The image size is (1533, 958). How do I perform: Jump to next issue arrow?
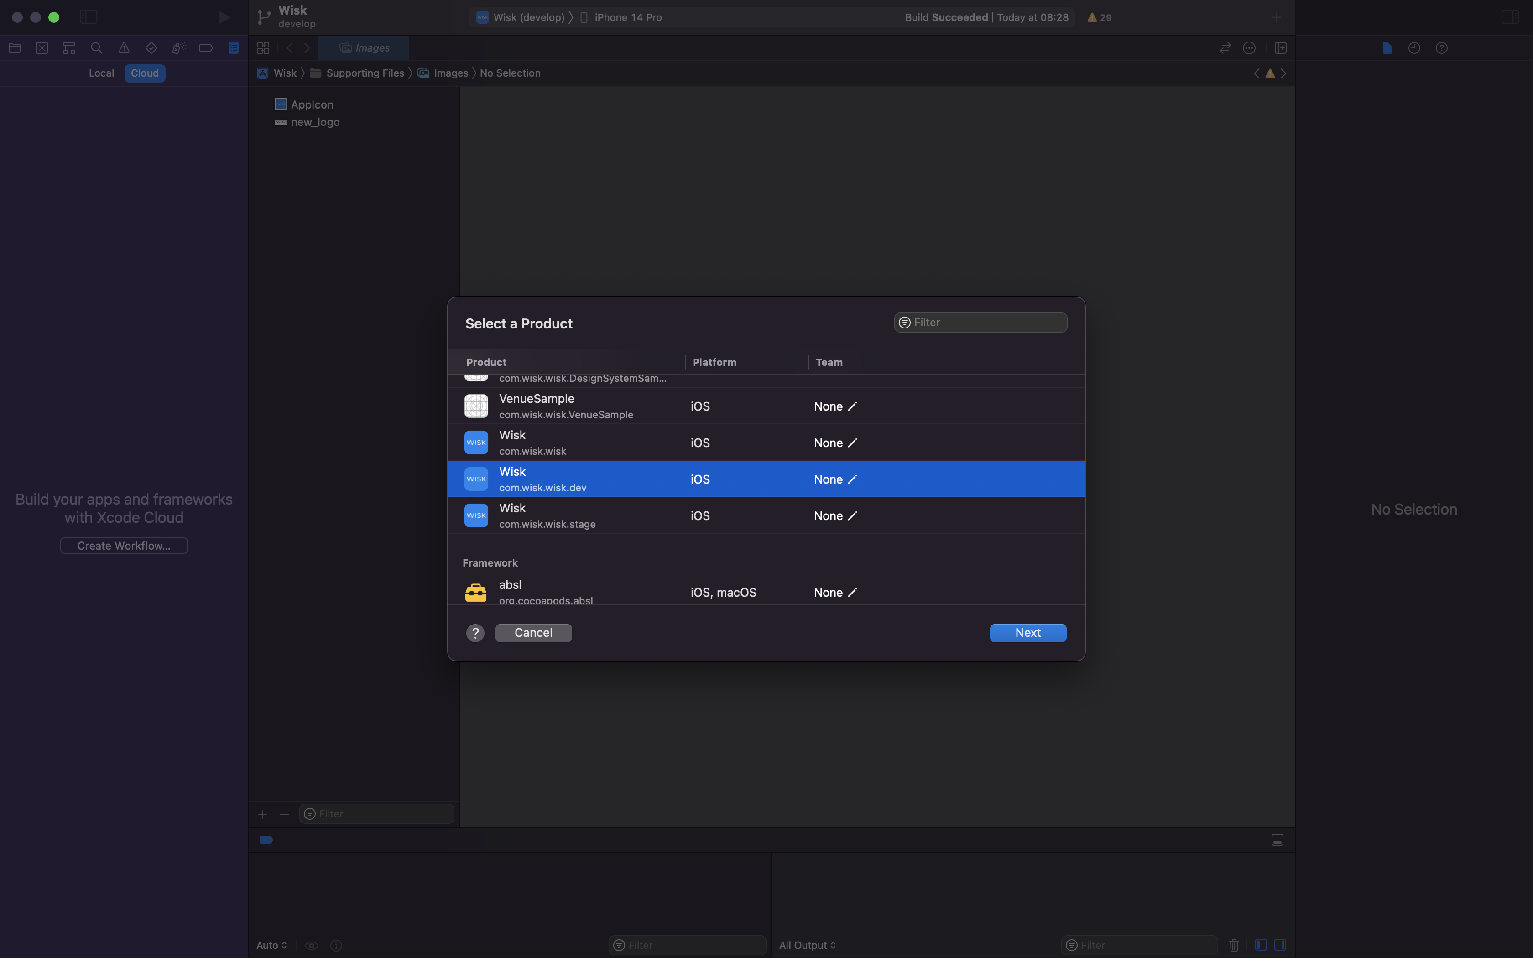click(1283, 73)
